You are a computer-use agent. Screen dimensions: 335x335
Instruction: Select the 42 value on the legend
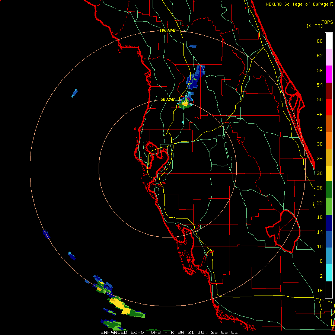[x=320, y=129]
